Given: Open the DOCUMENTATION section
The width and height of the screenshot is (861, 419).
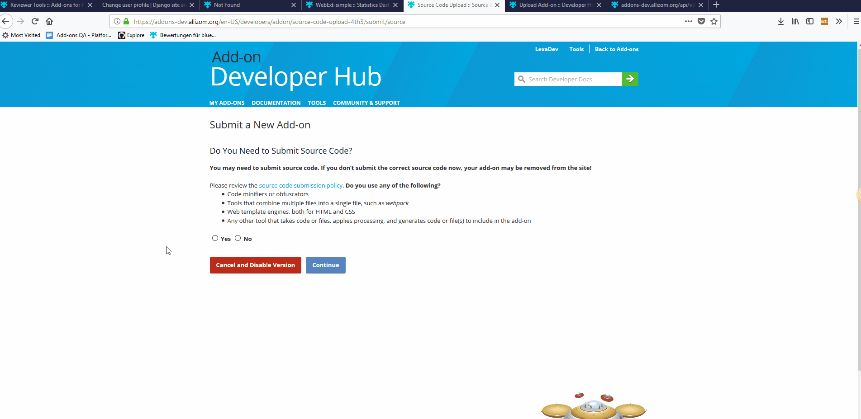Looking at the screenshot, I should click(x=276, y=103).
